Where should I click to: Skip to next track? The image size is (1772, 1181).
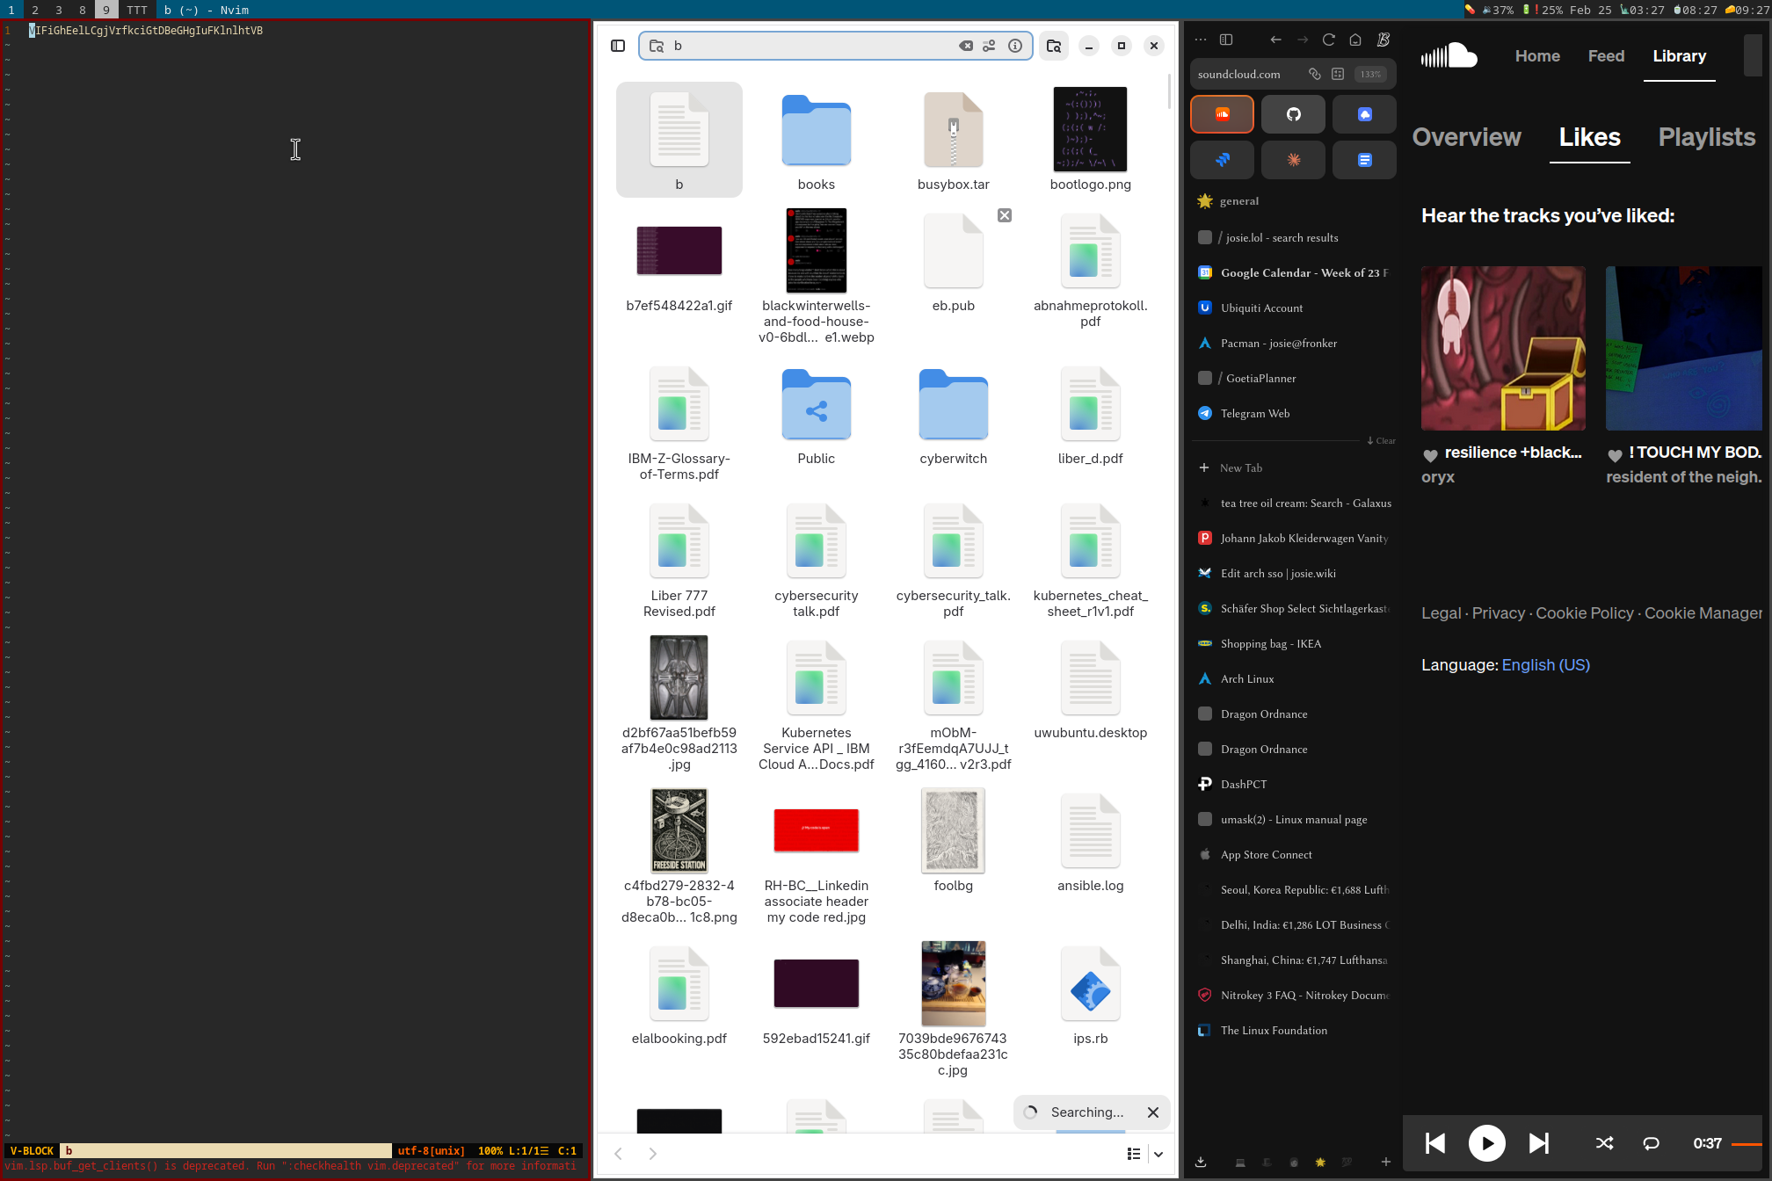[x=1538, y=1143]
